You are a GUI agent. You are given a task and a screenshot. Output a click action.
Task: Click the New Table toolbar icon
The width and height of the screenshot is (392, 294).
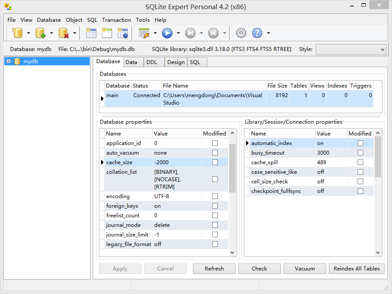click(91, 33)
